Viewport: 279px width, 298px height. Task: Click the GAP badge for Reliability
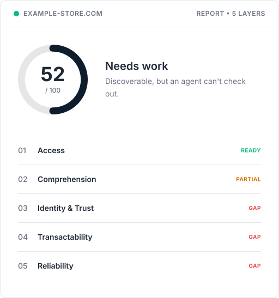tap(254, 266)
